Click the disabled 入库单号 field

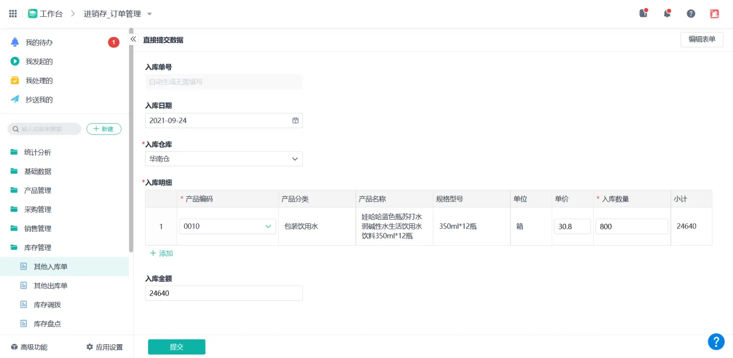[224, 81]
